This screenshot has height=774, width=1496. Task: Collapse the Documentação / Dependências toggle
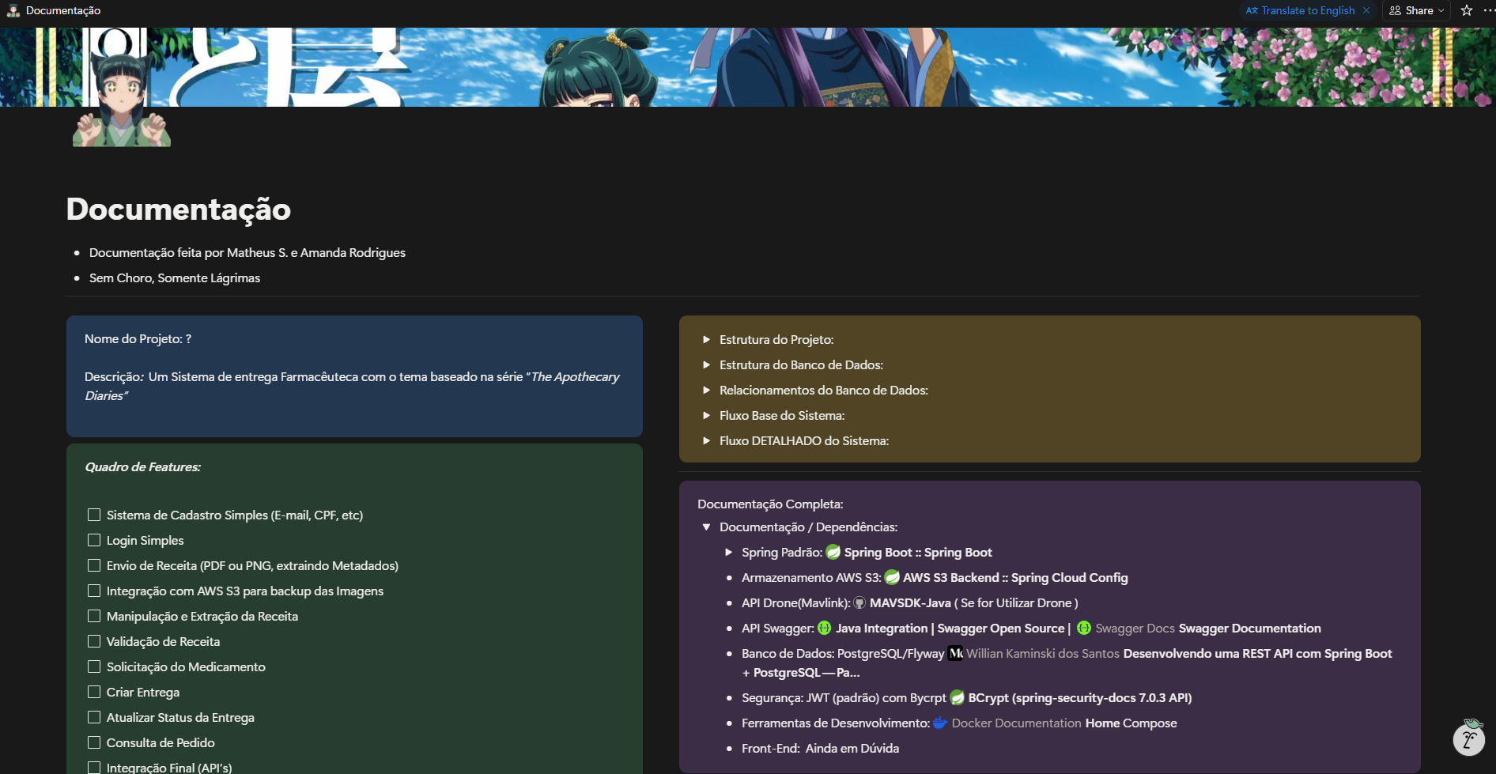coord(706,527)
